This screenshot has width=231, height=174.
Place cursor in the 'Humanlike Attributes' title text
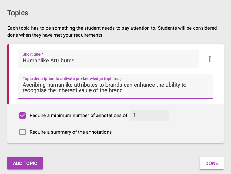coord(49,61)
